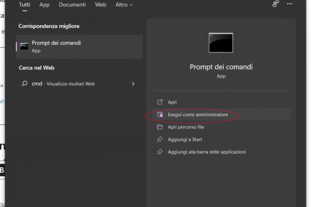Switch to the App tab
The image size is (311, 207).
coord(45,5)
